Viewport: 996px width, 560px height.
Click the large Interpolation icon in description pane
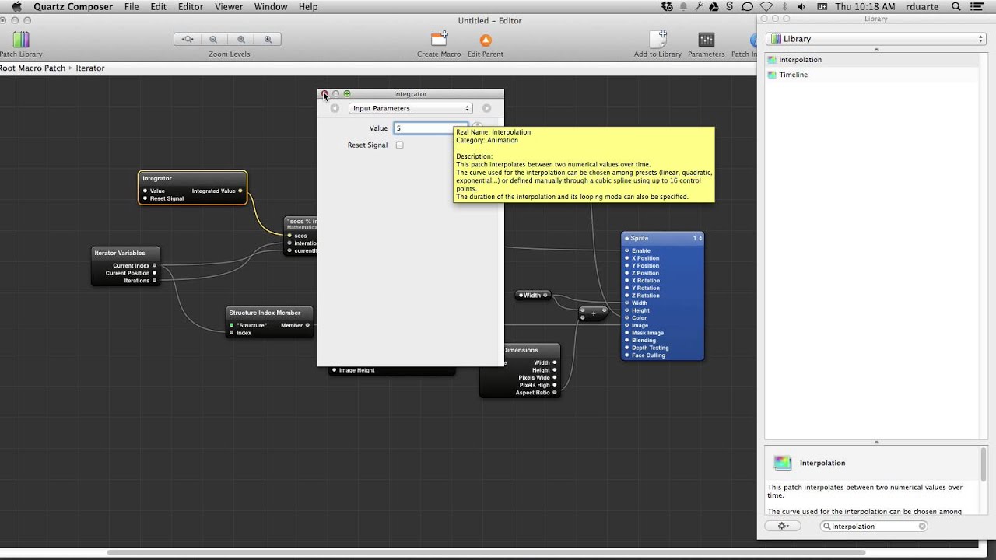click(x=782, y=463)
